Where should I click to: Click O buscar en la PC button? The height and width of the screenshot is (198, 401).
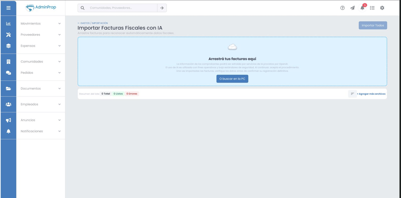click(x=232, y=79)
